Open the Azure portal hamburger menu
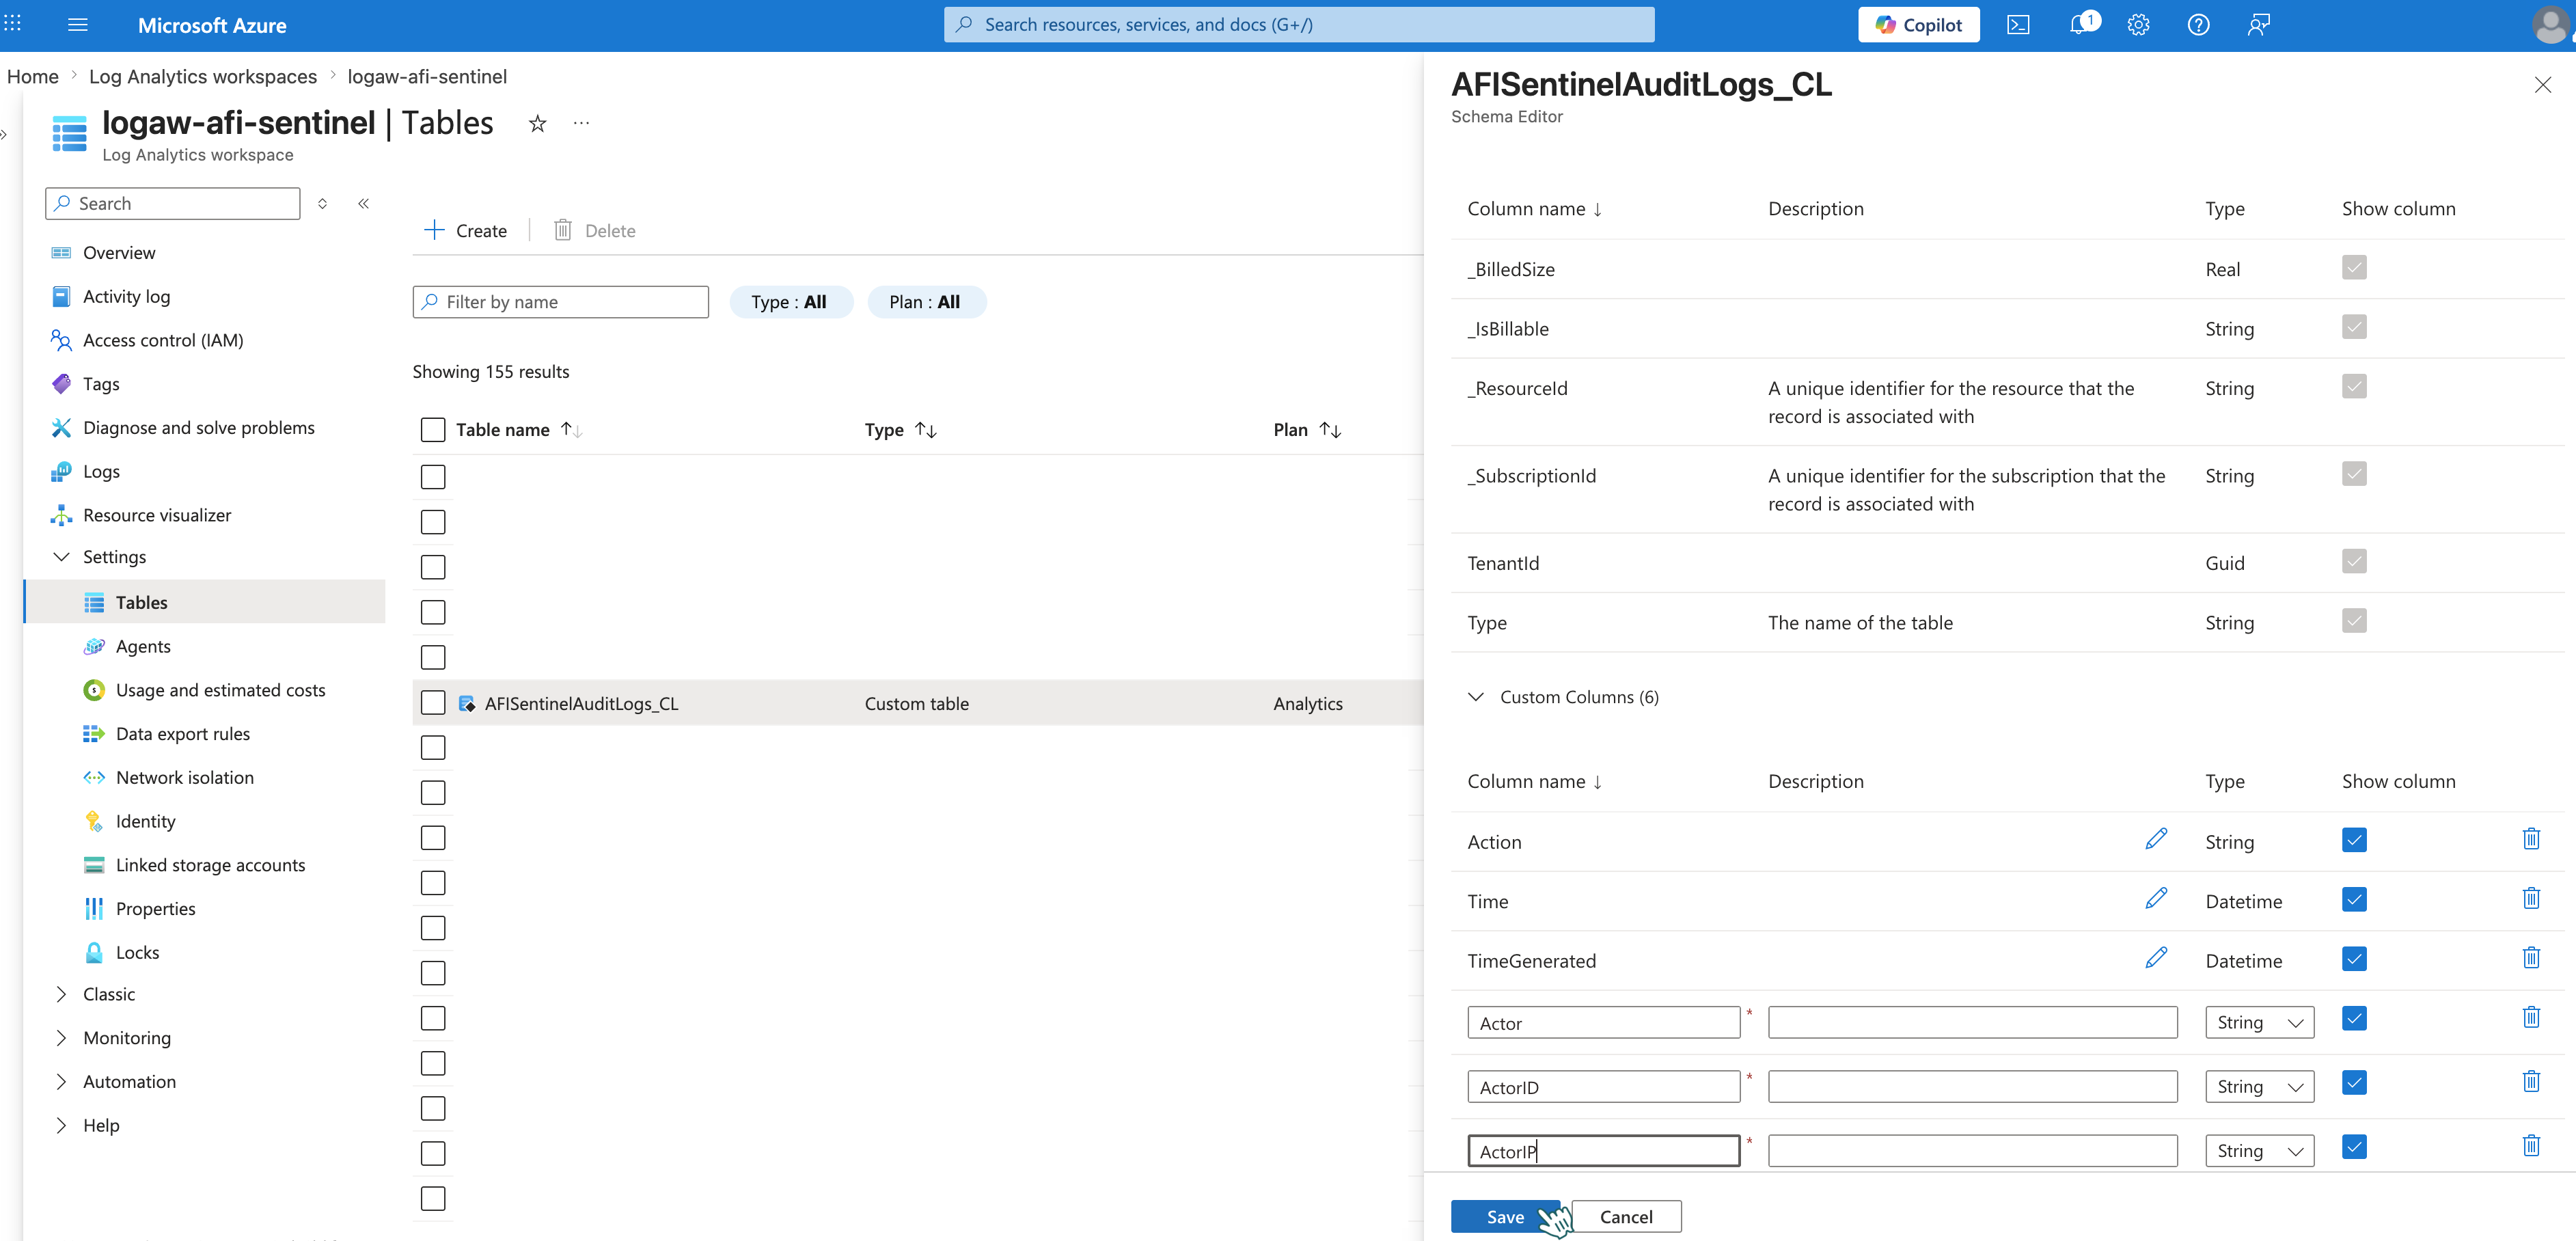 click(x=77, y=25)
